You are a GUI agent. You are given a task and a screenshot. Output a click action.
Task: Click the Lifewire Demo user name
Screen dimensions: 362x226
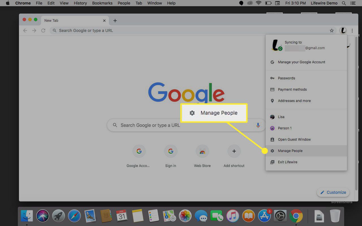tap(324, 3)
